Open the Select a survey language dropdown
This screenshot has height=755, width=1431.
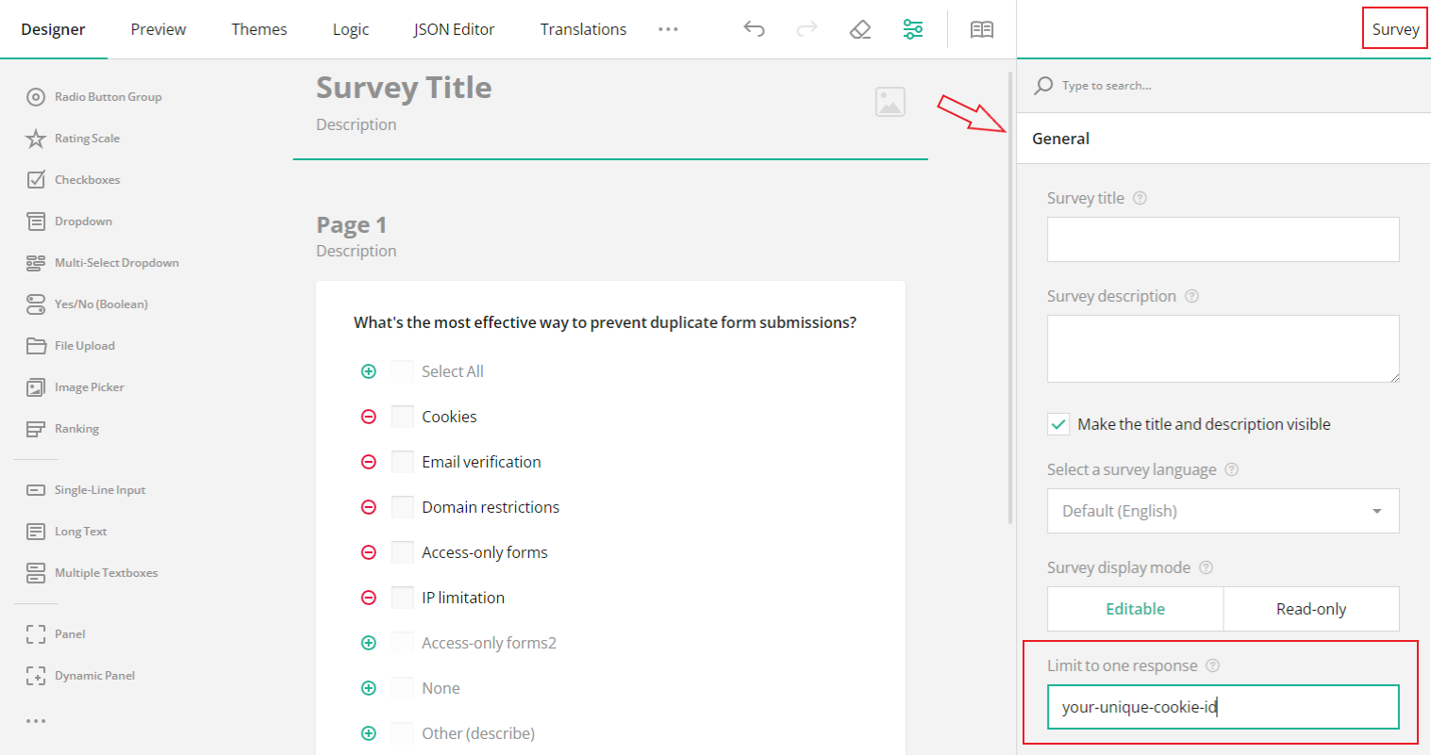point(1223,511)
